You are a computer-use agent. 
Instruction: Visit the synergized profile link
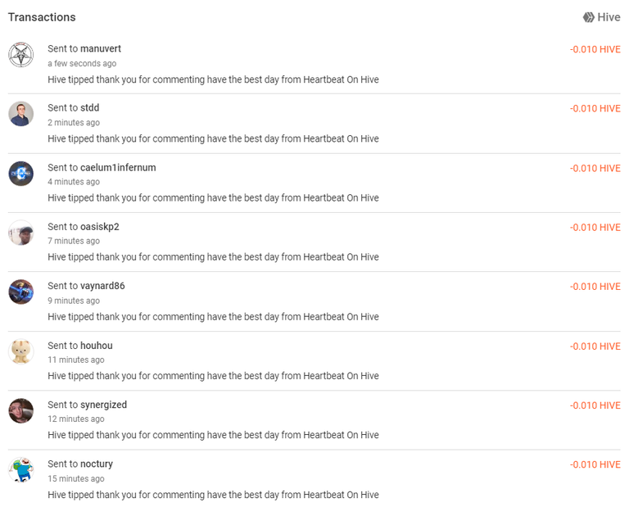[103, 405]
